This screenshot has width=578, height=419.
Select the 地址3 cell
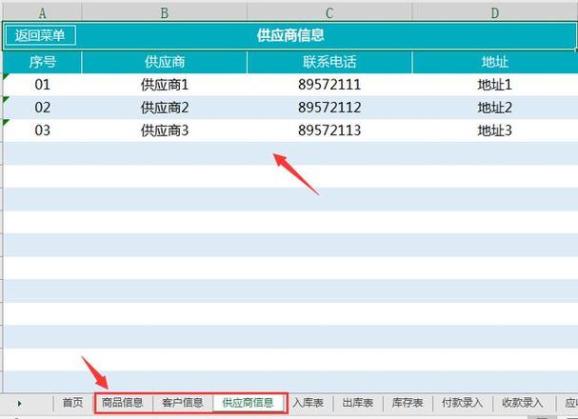pyautogui.click(x=495, y=130)
